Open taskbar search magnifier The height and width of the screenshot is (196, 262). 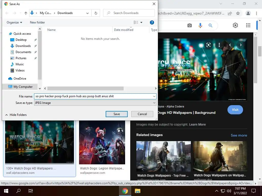[18, 191]
